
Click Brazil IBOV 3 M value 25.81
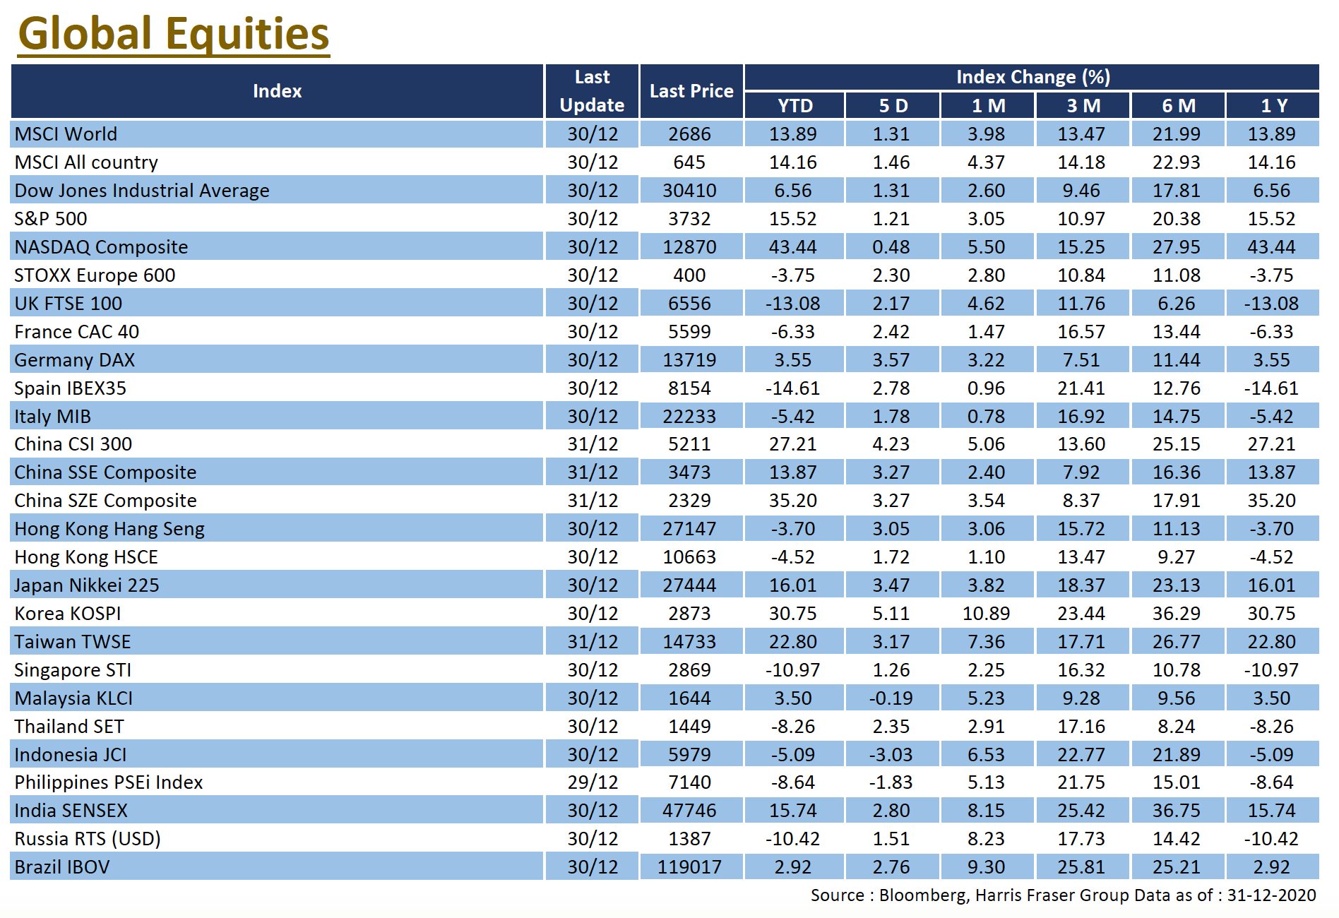(1081, 867)
